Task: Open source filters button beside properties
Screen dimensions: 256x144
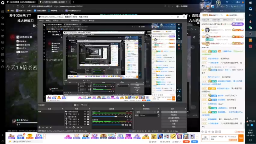Action: [84, 105]
